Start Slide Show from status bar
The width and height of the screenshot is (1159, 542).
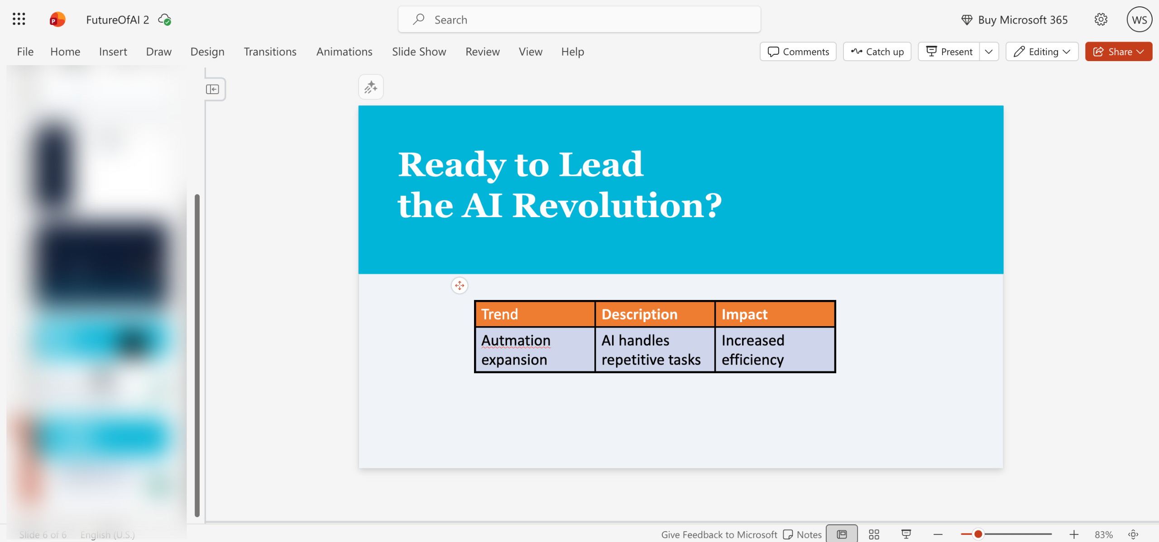(x=906, y=534)
